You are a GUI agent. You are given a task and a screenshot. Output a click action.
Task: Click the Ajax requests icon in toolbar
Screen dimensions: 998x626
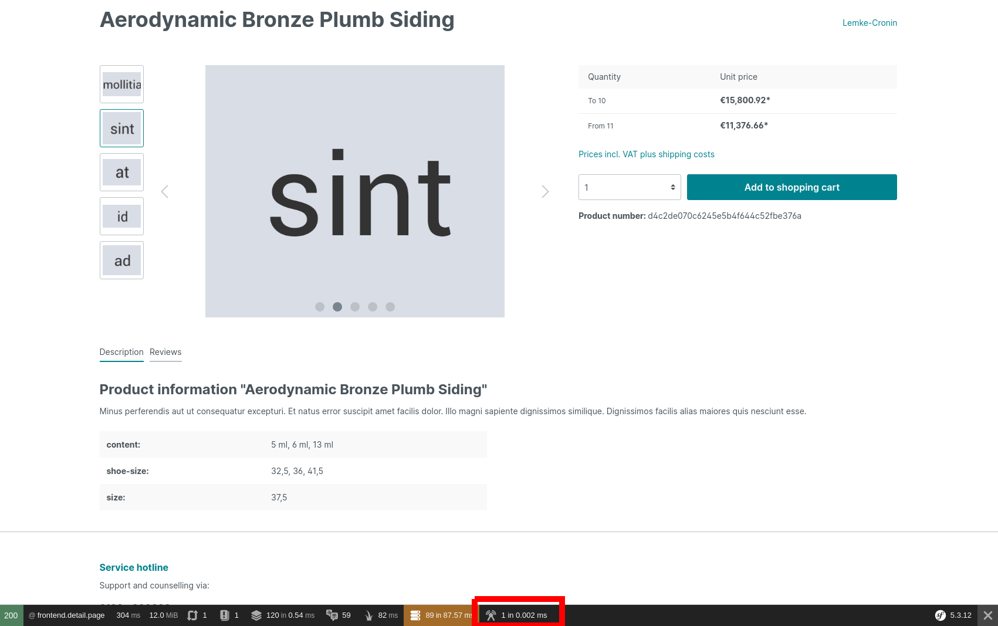pos(192,615)
